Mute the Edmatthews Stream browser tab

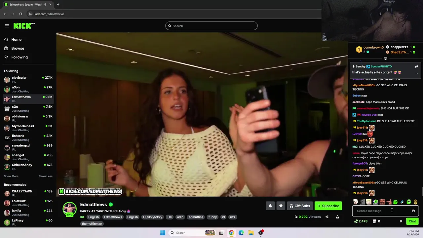(45, 4)
